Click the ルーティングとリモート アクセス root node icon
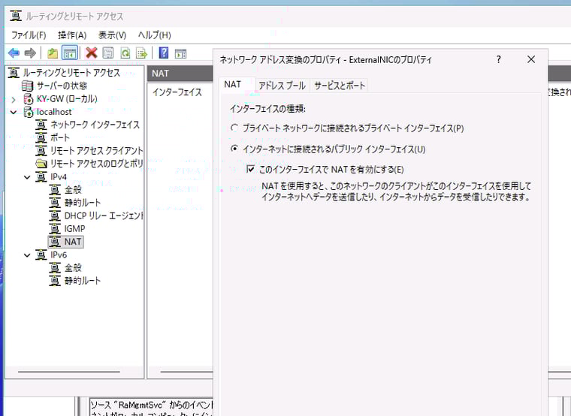This screenshot has height=416, width=571. (14, 73)
